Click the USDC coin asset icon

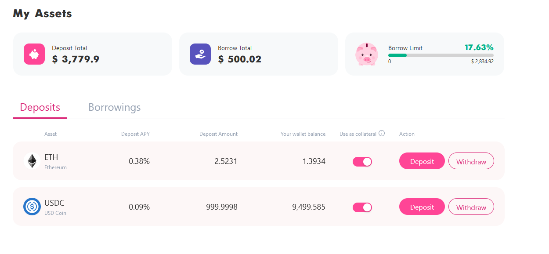32,207
